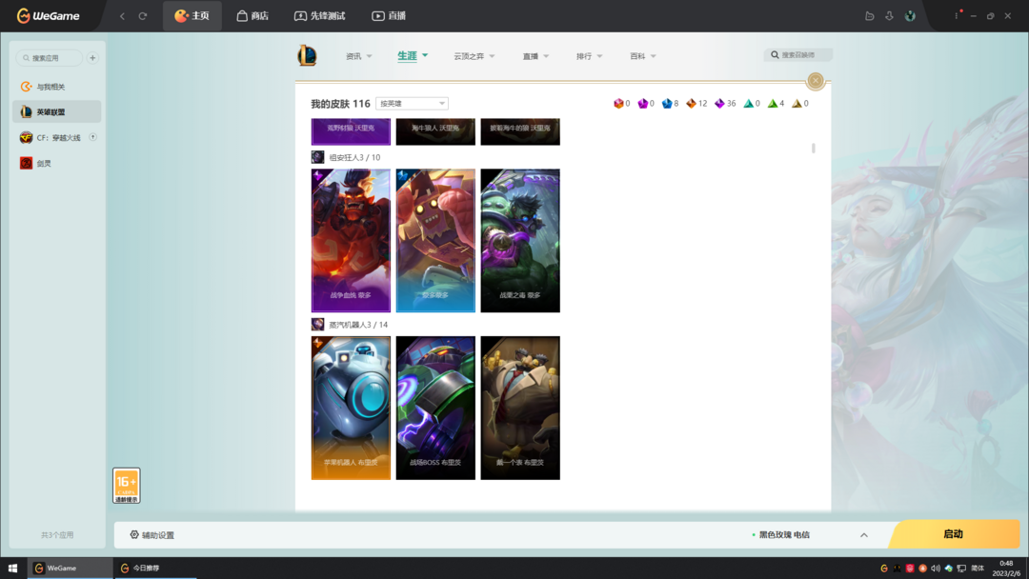Click the 祖安狂人 champion portrait icon
Viewport: 1029px width, 579px height.
pyautogui.click(x=317, y=157)
